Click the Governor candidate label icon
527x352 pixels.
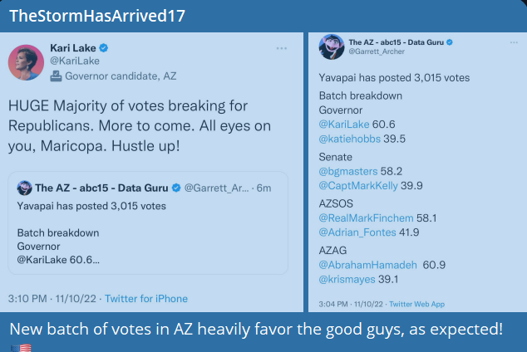tap(56, 76)
